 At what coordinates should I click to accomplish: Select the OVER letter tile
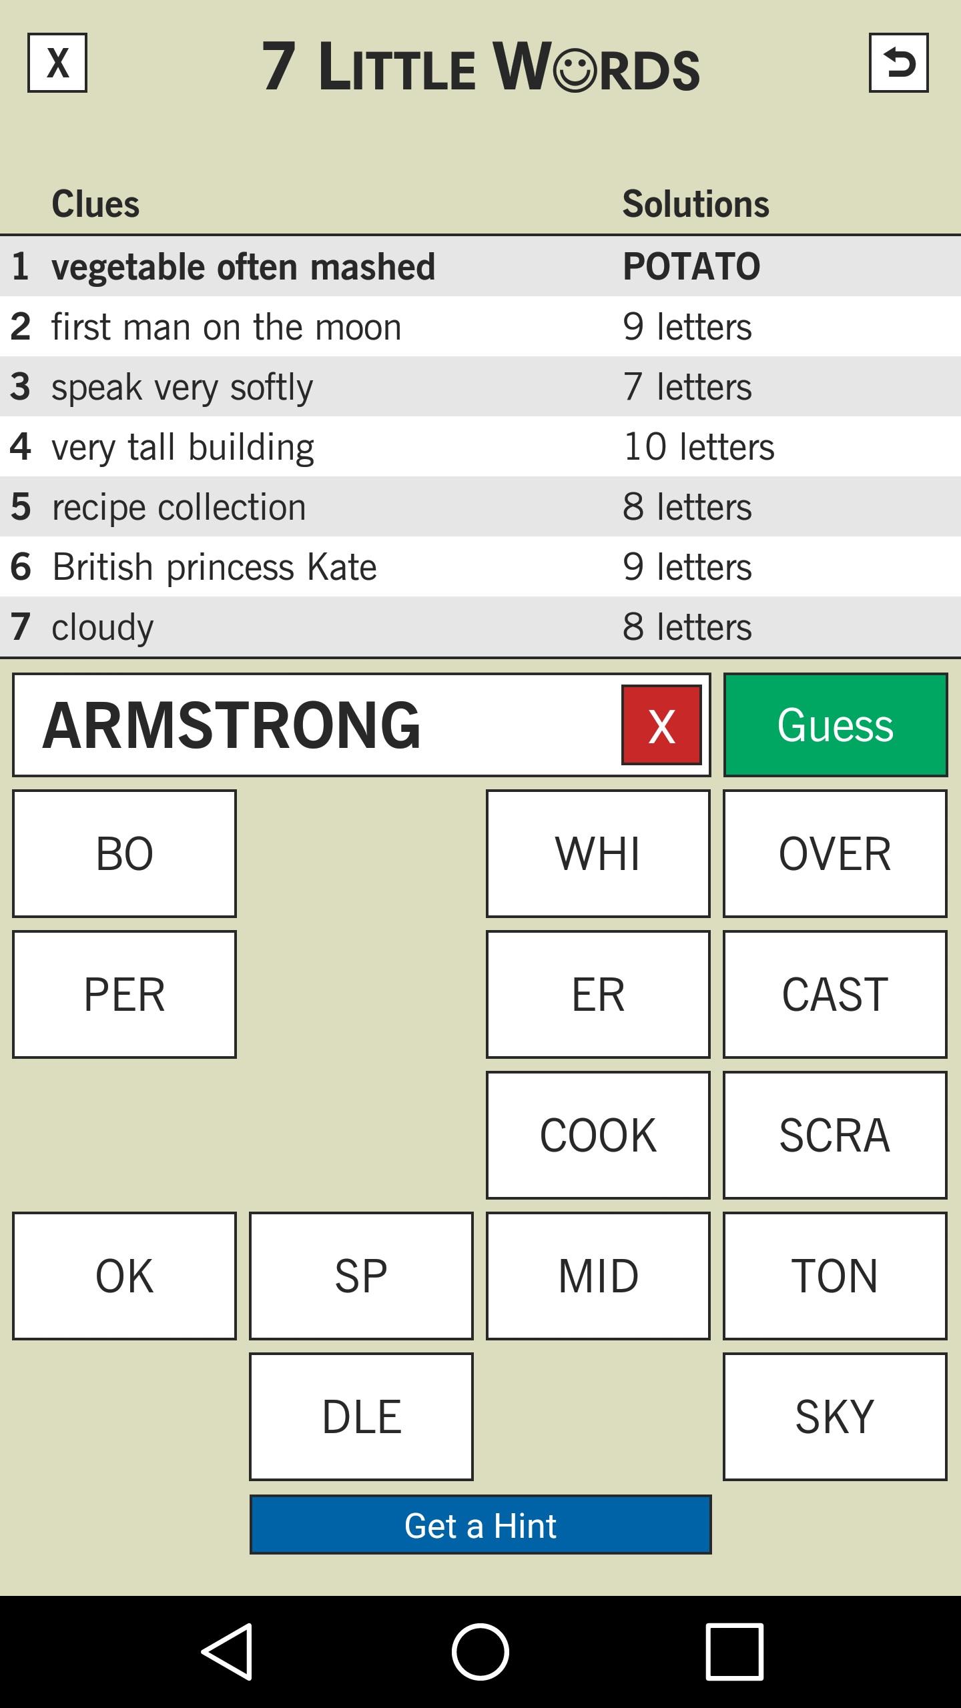point(835,854)
